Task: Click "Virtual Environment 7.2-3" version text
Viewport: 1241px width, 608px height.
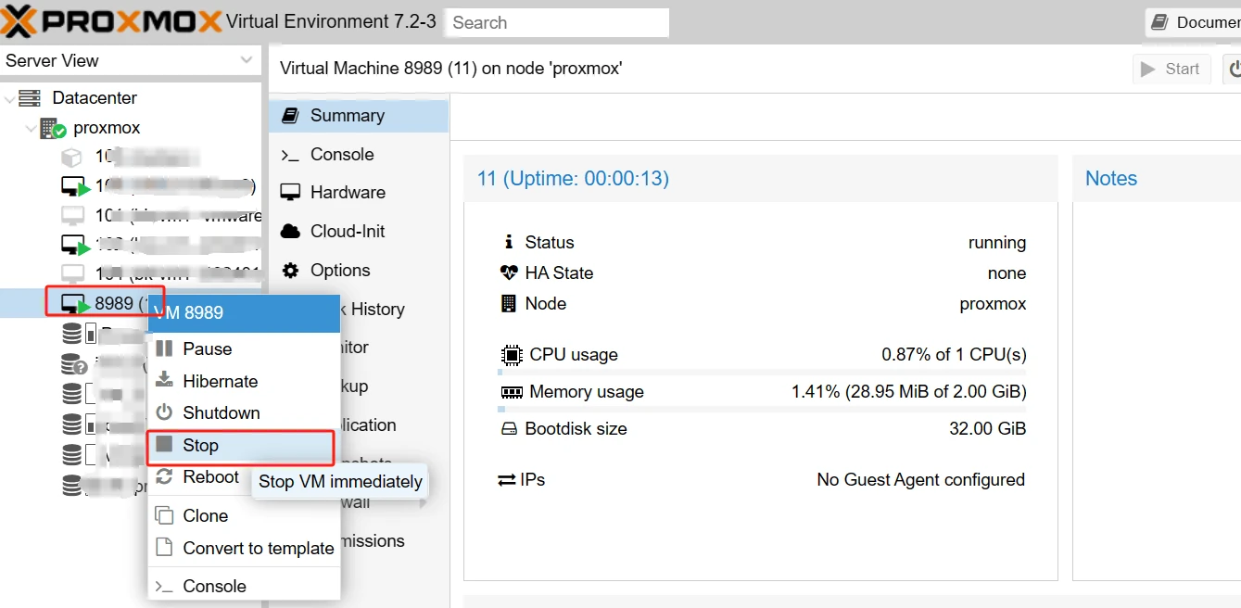Action: coord(331,21)
